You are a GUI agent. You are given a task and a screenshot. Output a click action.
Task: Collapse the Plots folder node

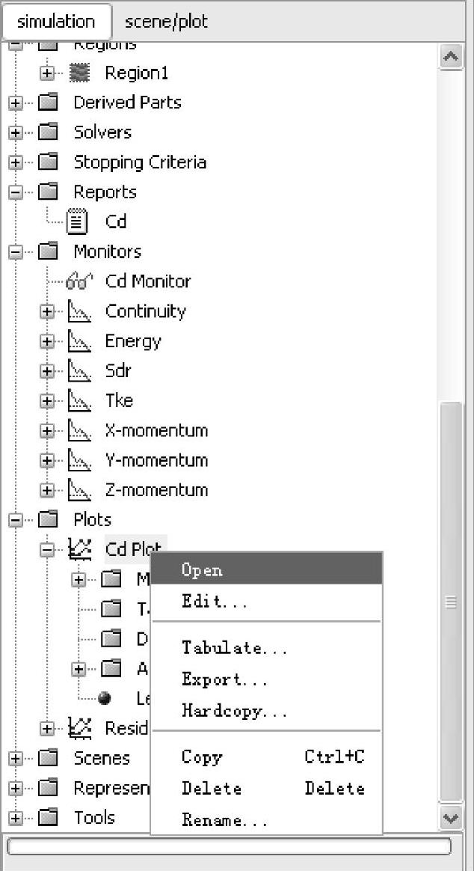(16, 519)
